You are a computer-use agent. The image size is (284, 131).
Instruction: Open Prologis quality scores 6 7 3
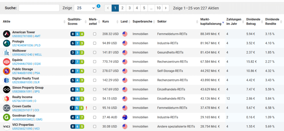(77, 43)
